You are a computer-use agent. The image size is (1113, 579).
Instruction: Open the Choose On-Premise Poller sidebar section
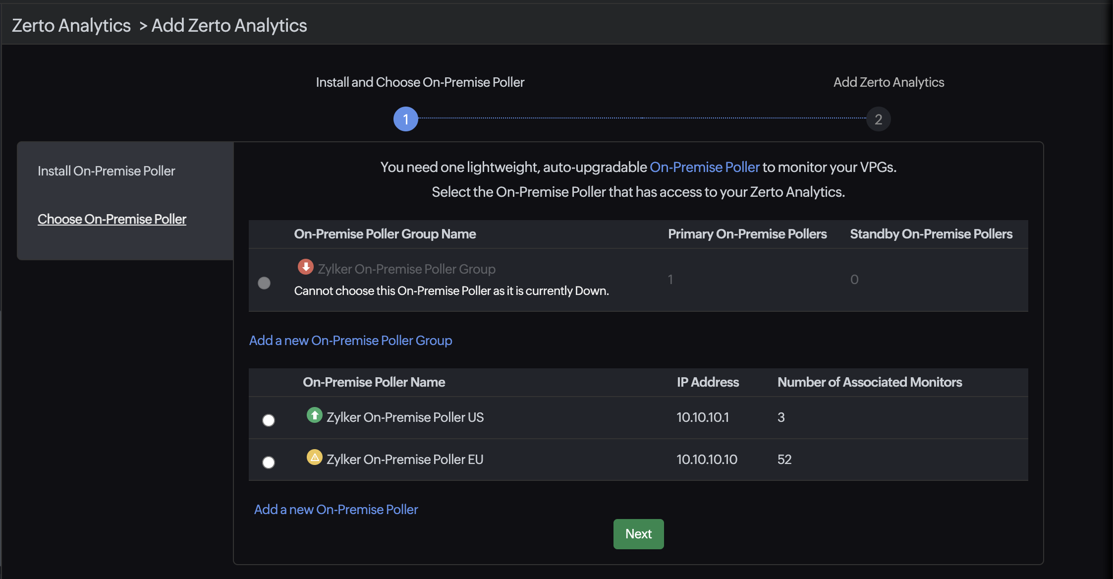click(112, 219)
